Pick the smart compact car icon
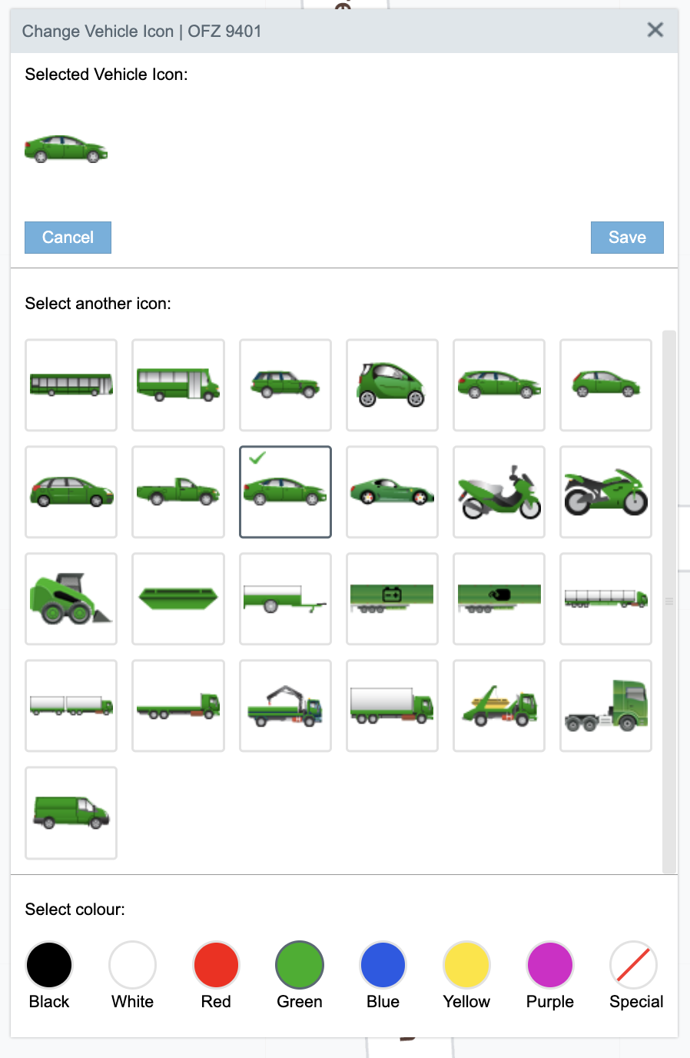This screenshot has height=1058, width=690. click(x=392, y=384)
